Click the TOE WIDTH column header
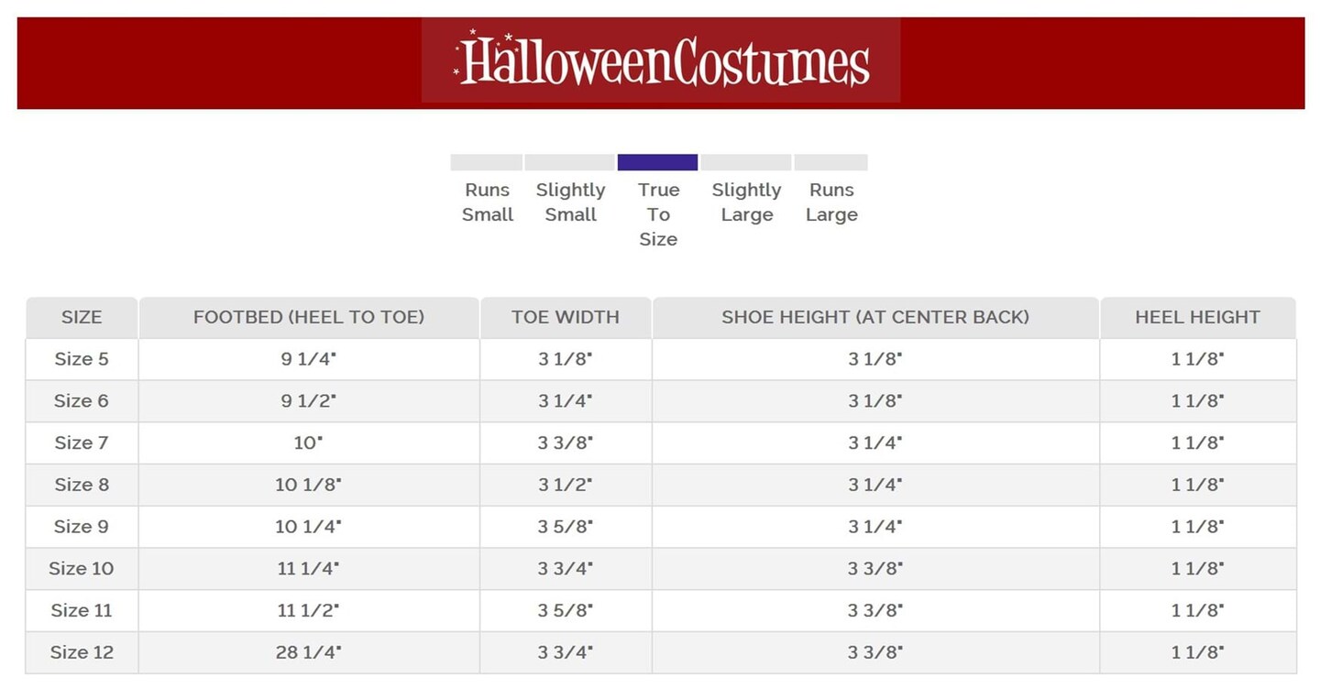This screenshot has height=699, width=1320. (x=566, y=318)
